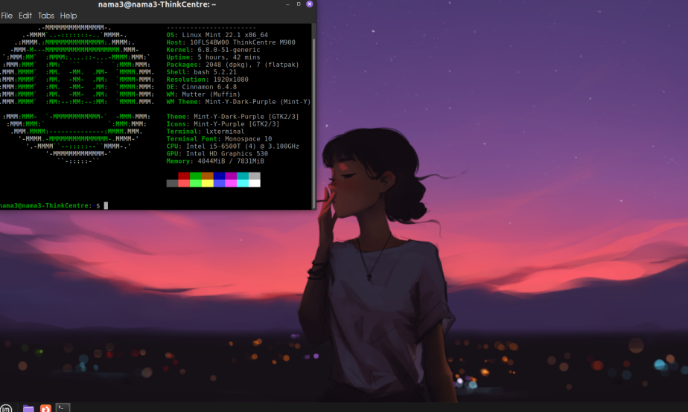
Task: Click the white color block
Action: point(255,183)
